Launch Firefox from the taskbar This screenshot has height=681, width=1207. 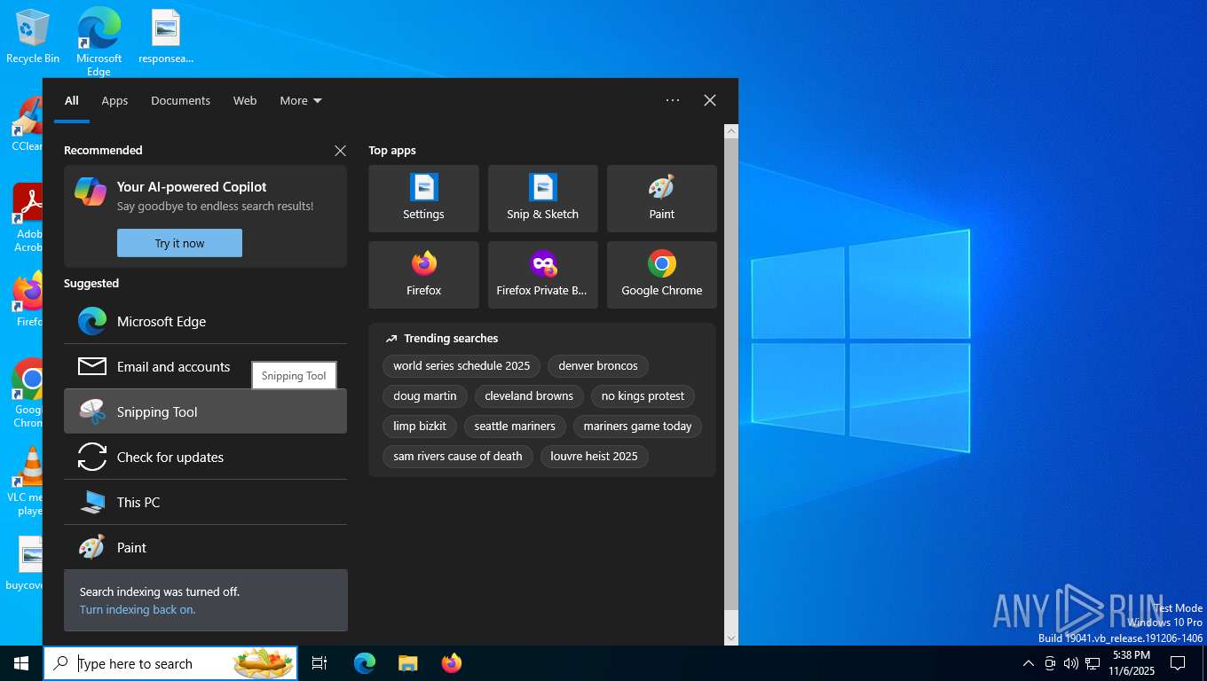pos(452,663)
